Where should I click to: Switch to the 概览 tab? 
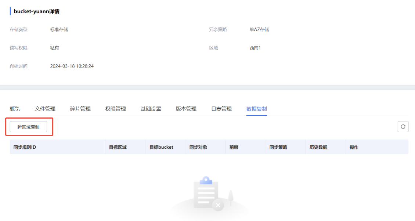15,109
